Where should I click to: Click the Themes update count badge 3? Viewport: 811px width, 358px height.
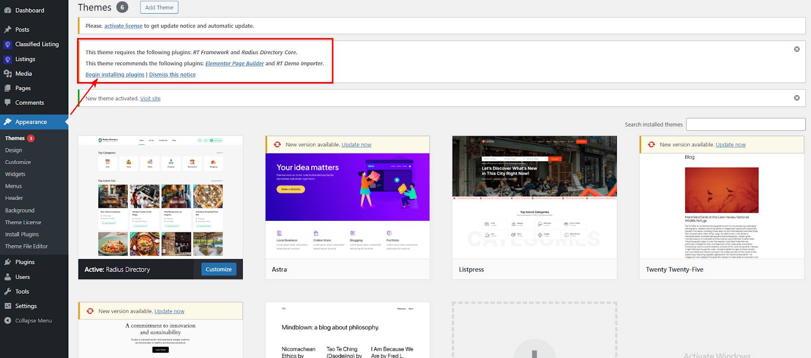click(x=31, y=138)
